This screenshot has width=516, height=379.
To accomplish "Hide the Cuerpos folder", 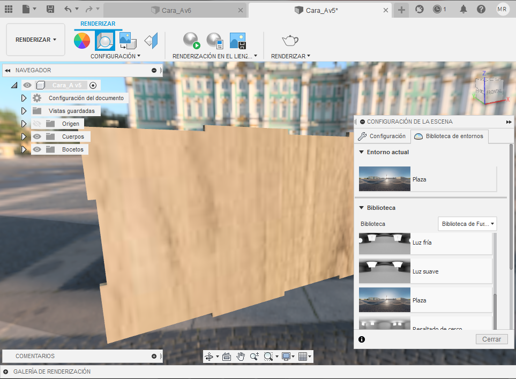I will [x=37, y=137].
